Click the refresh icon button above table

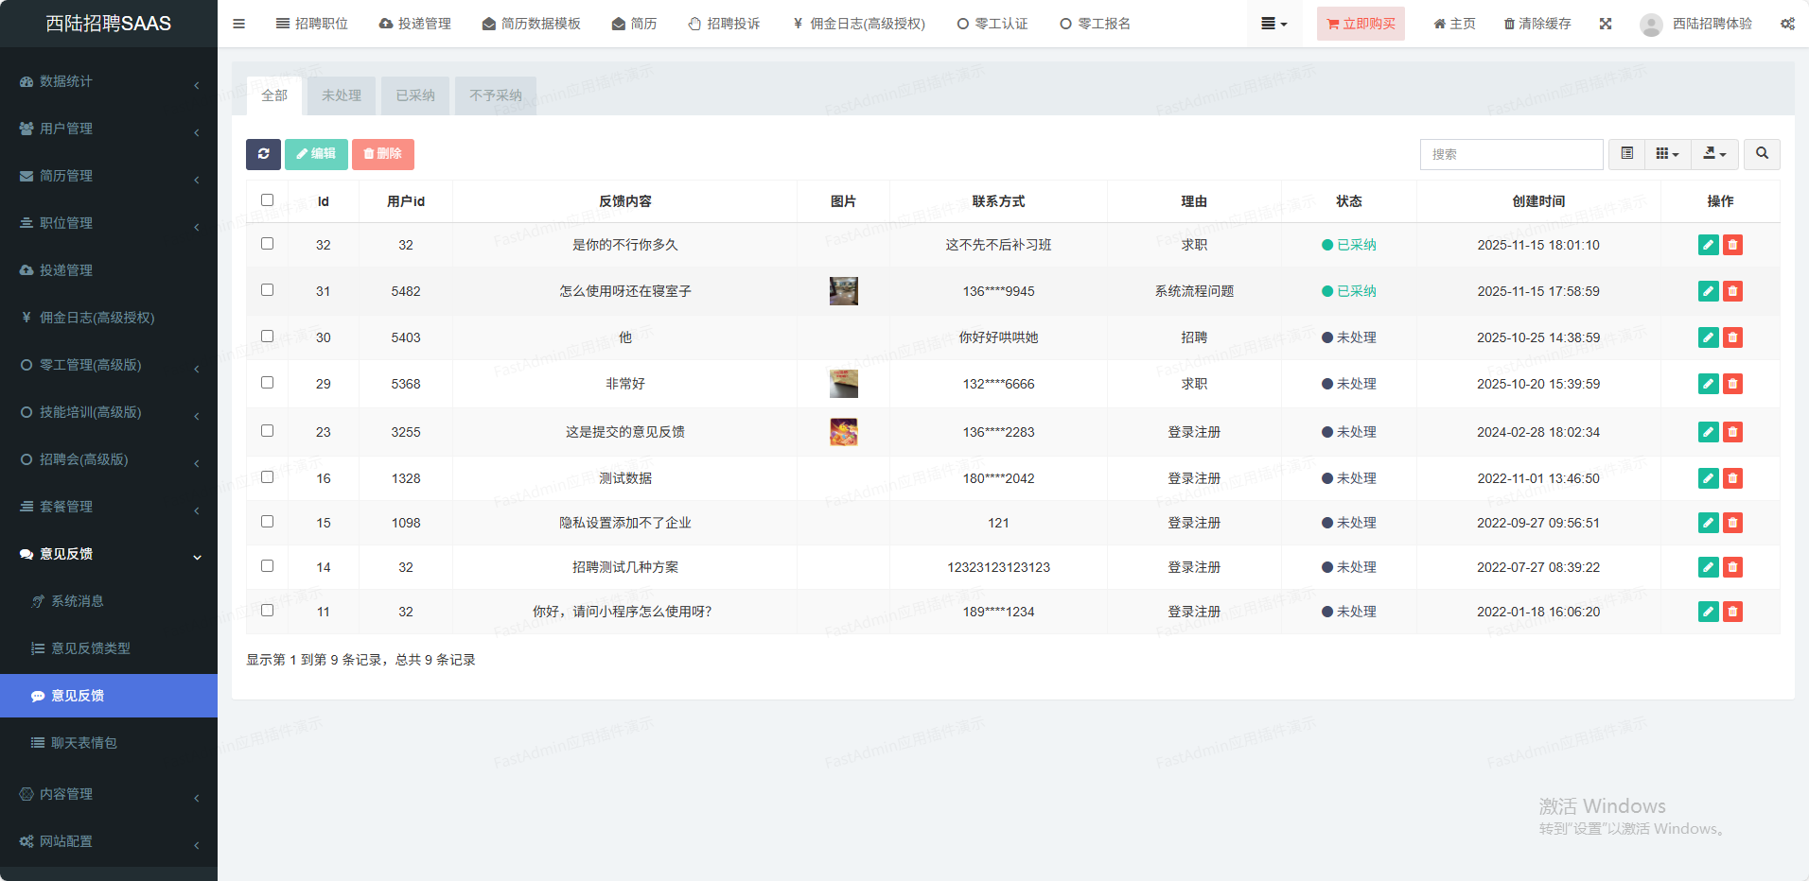pos(263,154)
